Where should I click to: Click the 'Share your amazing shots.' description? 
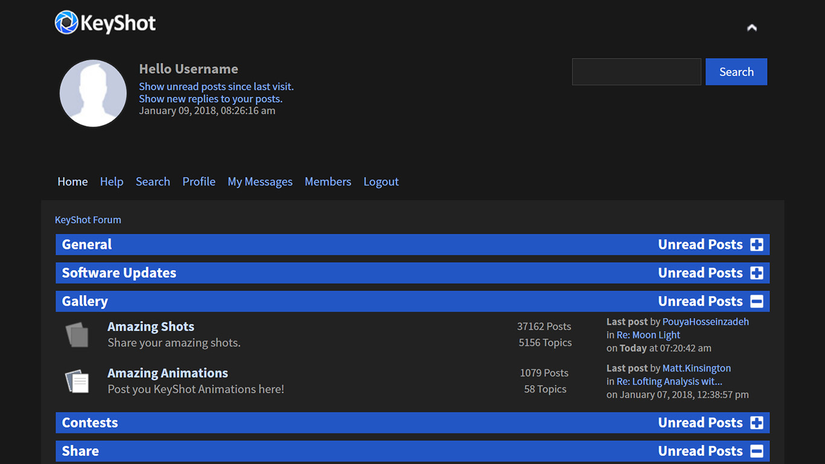174,343
